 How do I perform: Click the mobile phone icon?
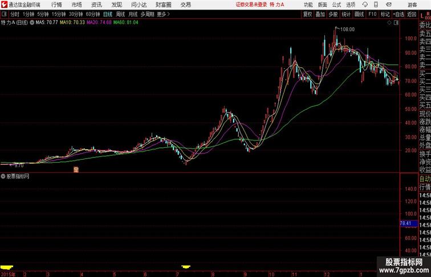tap(376, 5)
